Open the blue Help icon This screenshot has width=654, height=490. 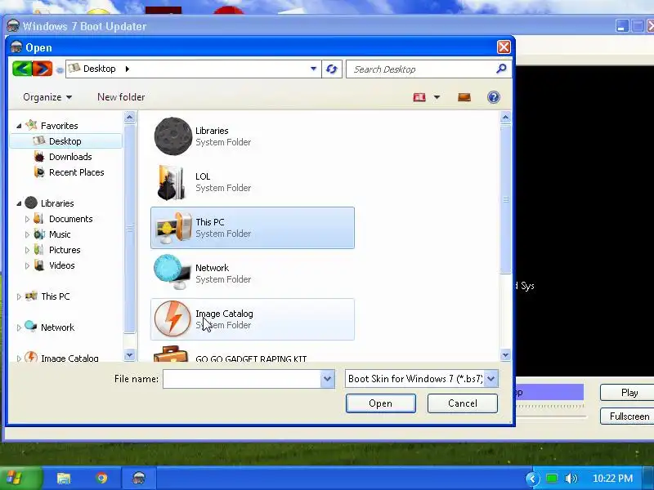494,97
